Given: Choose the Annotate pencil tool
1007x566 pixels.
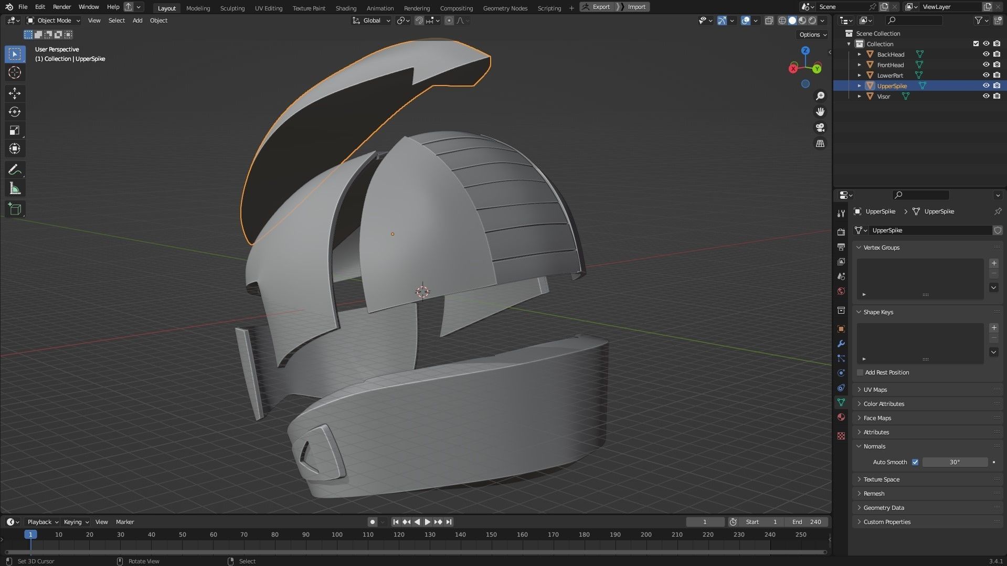Looking at the screenshot, I should point(15,170).
